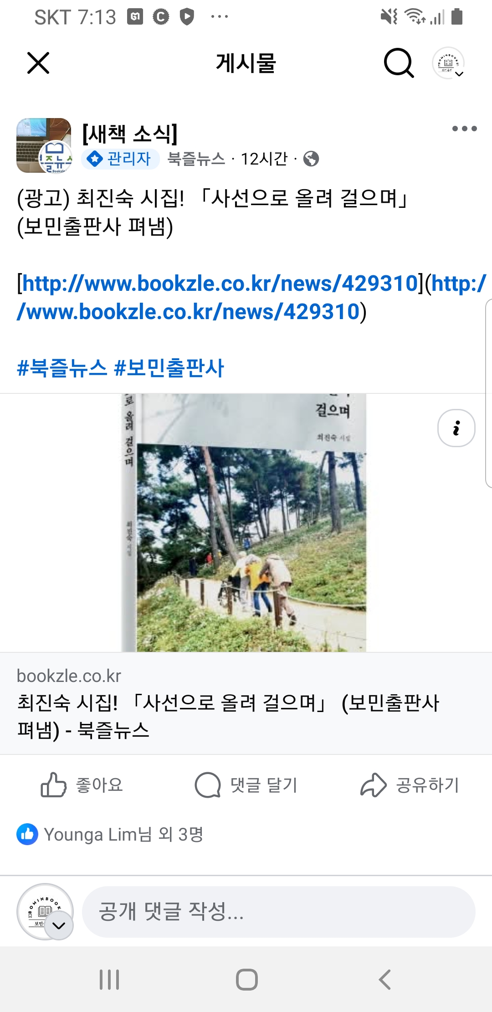
Task: View who liked: Younga Lim님 외 3명
Action: pos(110,834)
